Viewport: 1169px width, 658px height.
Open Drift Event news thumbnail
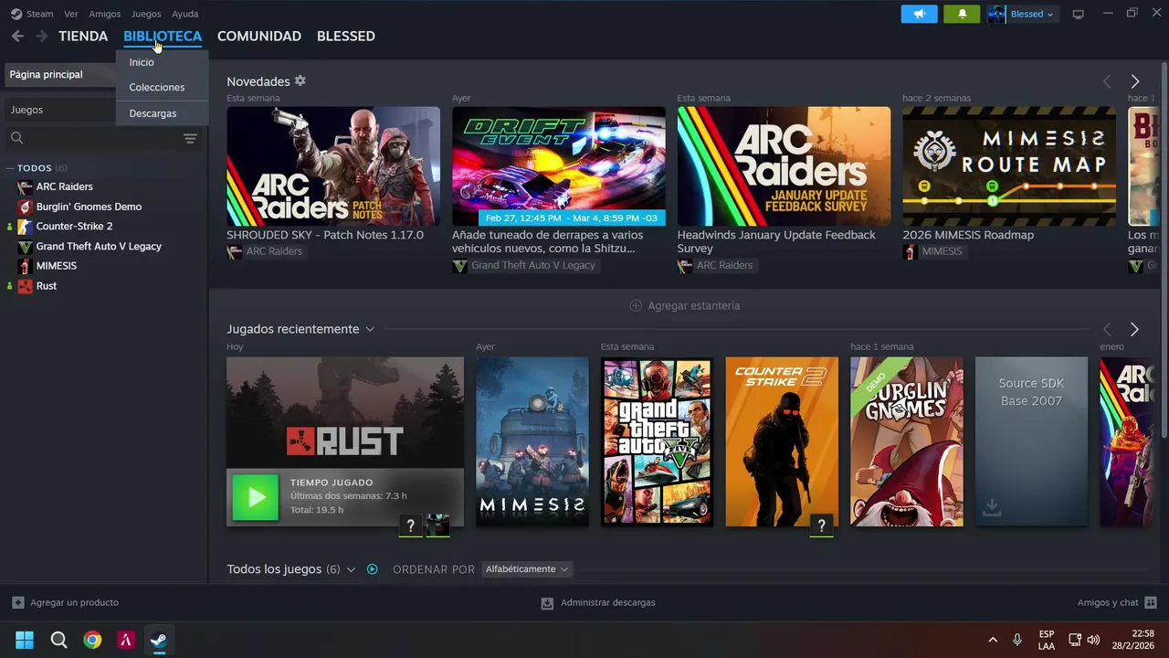point(559,166)
